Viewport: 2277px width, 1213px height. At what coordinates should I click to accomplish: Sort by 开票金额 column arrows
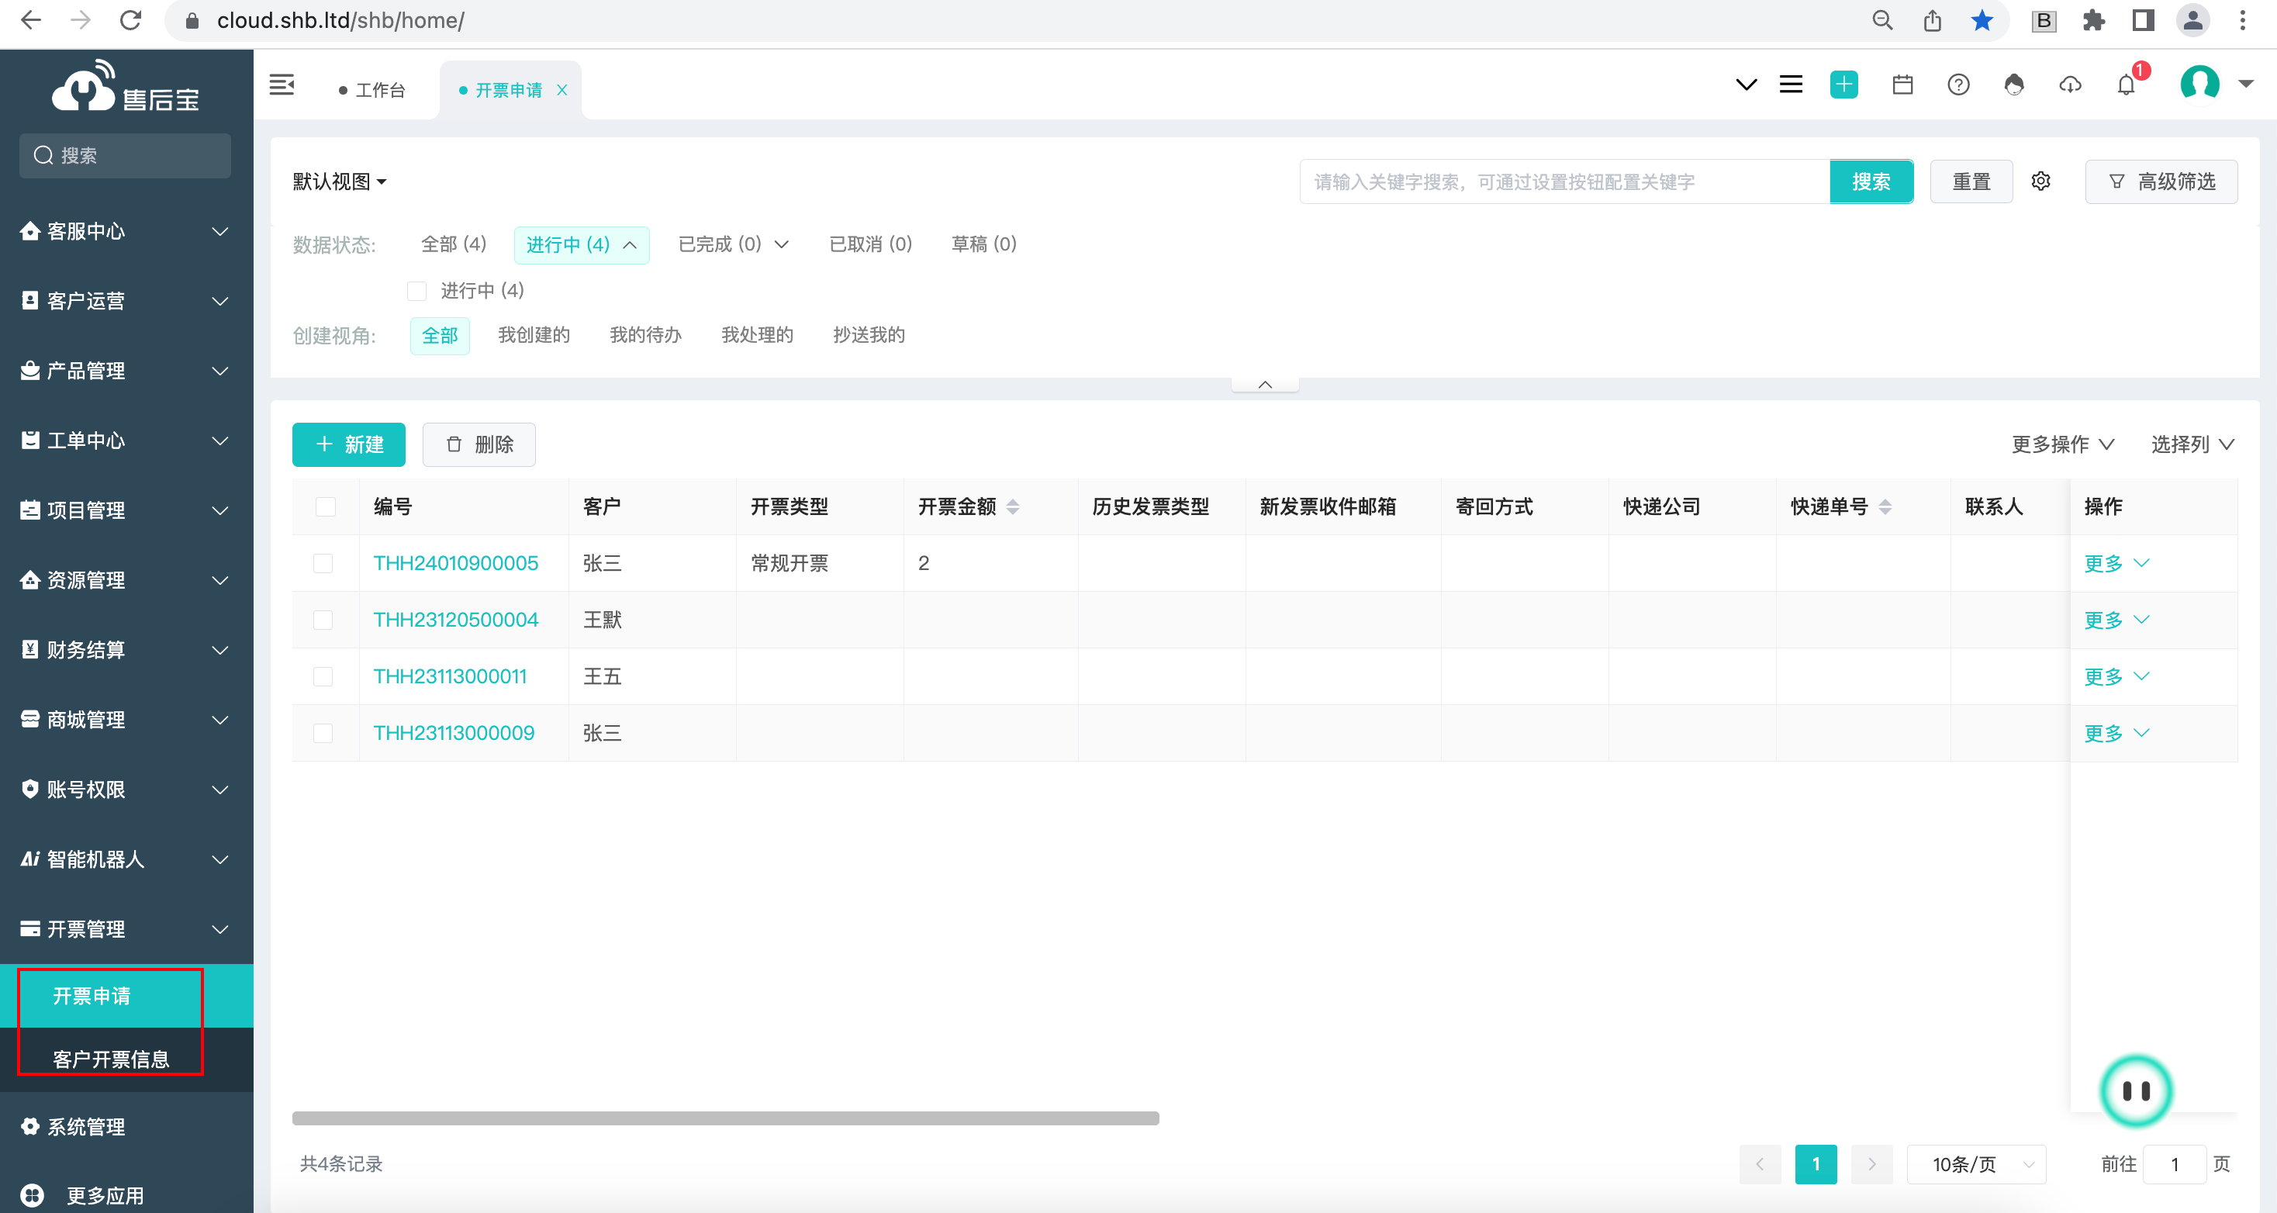click(x=1013, y=506)
